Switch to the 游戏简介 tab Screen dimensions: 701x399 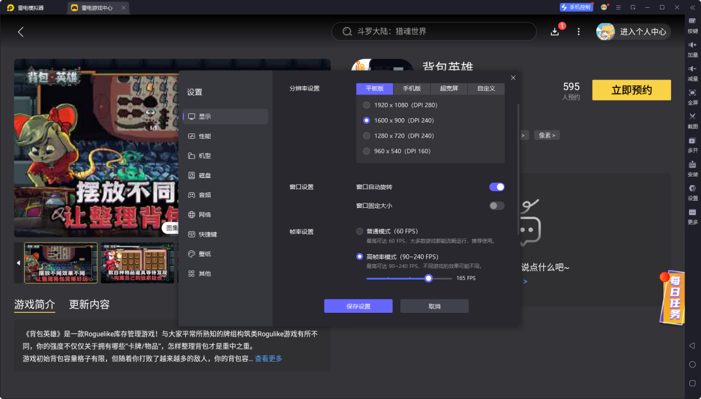coord(34,305)
